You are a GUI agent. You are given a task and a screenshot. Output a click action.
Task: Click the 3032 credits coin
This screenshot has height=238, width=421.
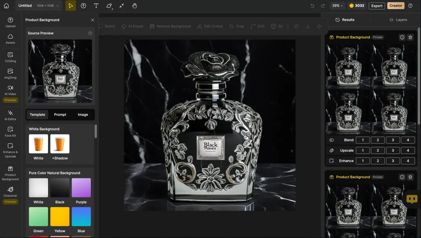click(356, 6)
